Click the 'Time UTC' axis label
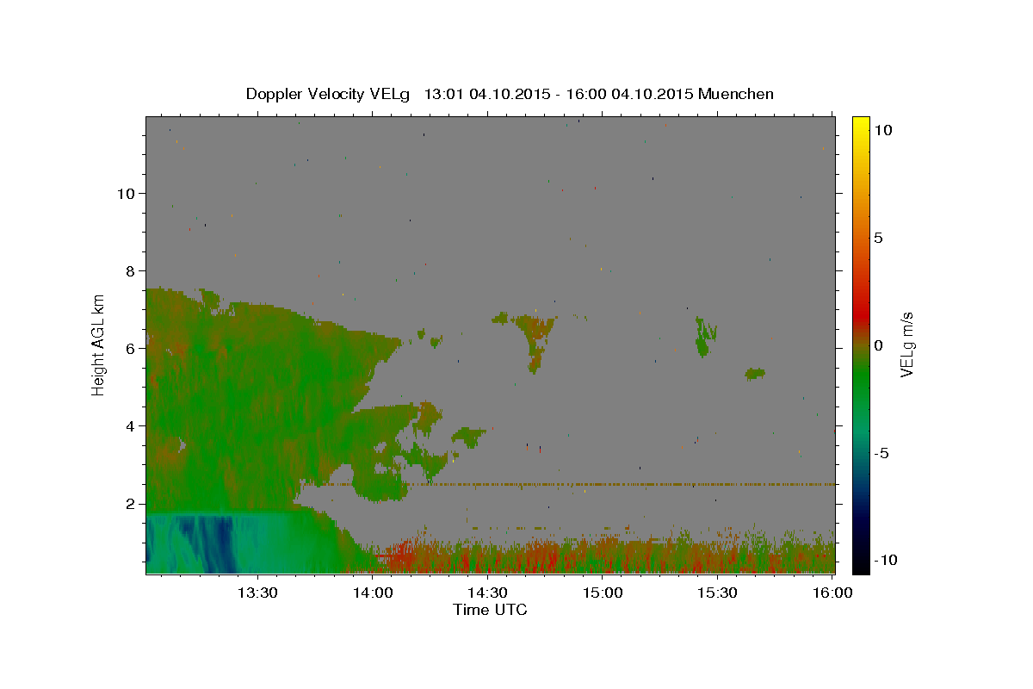The height and width of the screenshot is (689, 1033). [490, 610]
